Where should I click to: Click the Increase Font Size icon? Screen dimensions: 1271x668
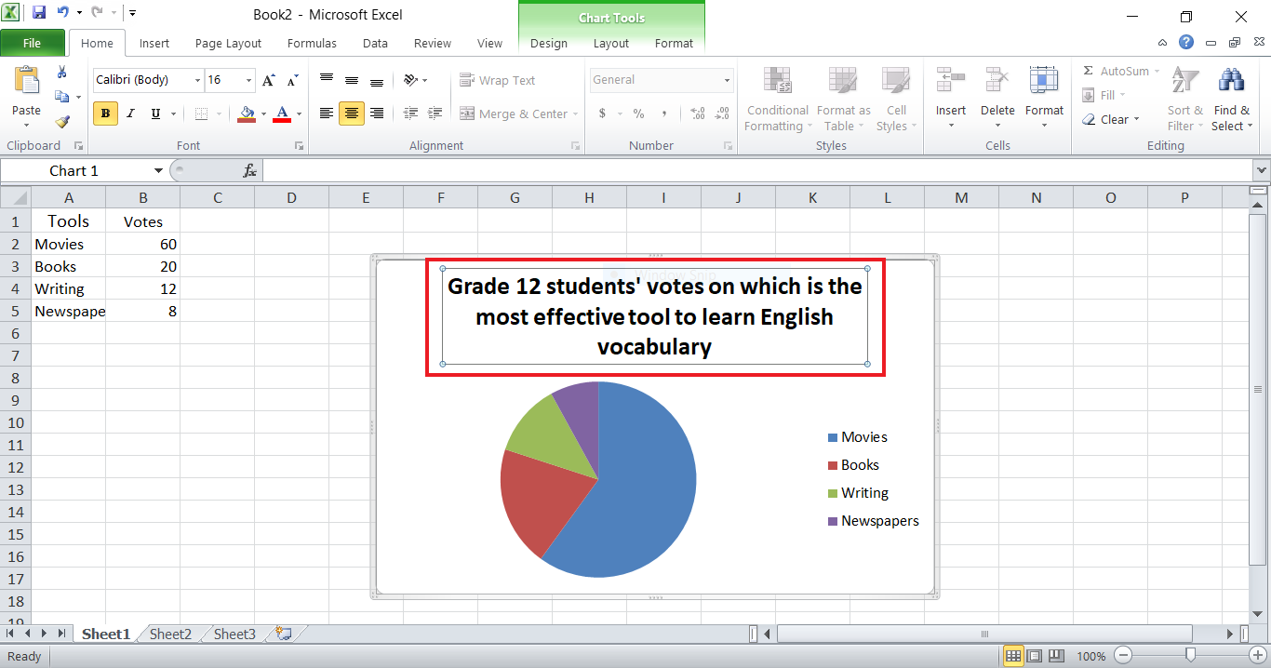pos(268,79)
